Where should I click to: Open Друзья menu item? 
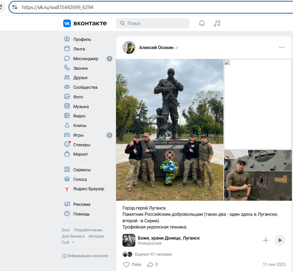click(80, 78)
